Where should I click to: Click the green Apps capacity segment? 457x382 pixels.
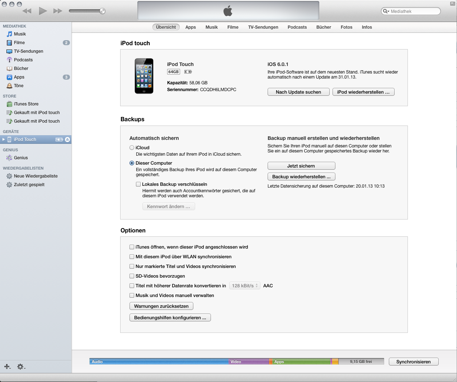click(301, 362)
